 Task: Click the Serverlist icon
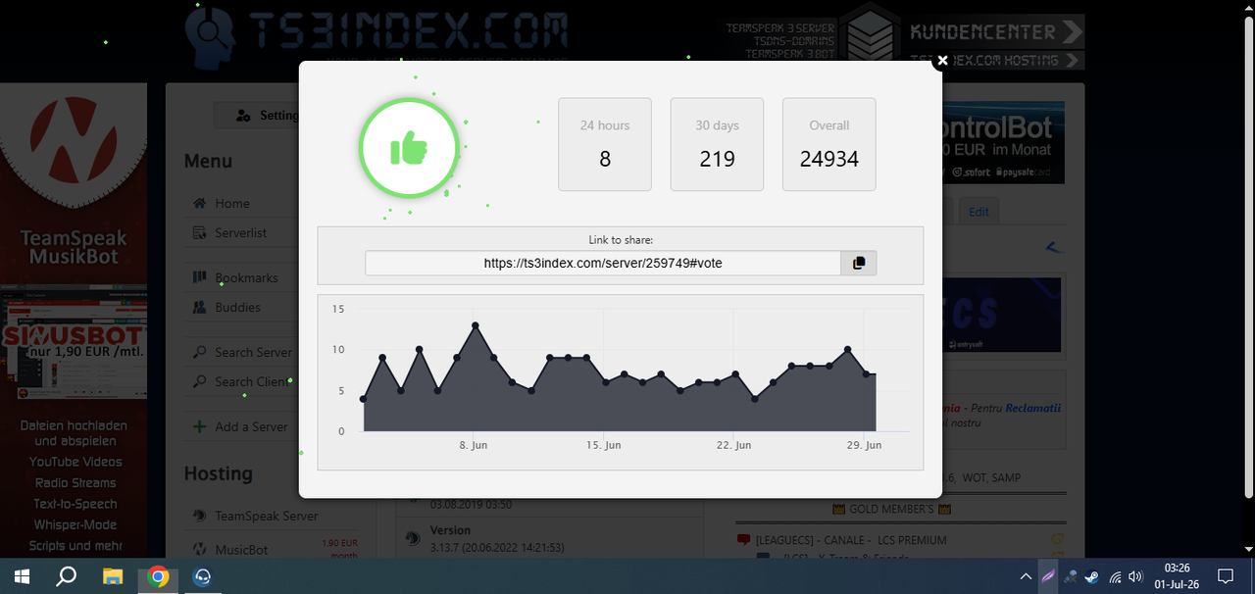pos(199,232)
